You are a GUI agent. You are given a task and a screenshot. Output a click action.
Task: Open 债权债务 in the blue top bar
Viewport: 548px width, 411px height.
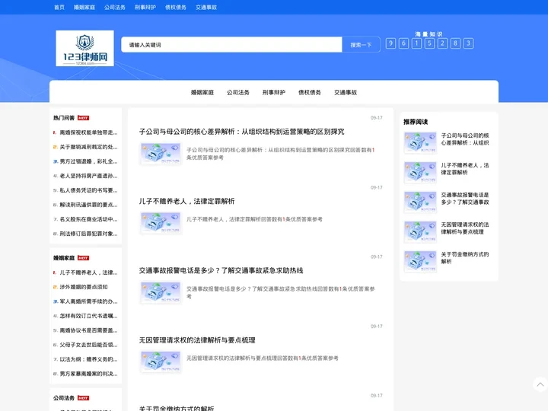(176, 8)
